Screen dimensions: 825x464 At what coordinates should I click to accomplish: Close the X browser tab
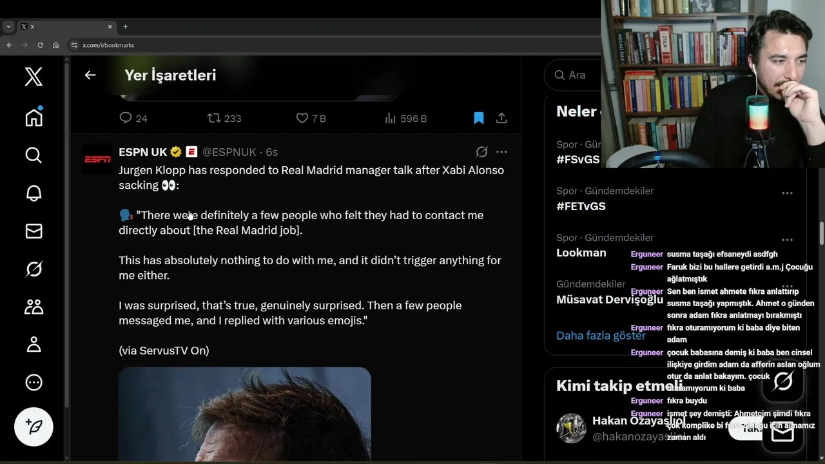pyautogui.click(x=110, y=26)
